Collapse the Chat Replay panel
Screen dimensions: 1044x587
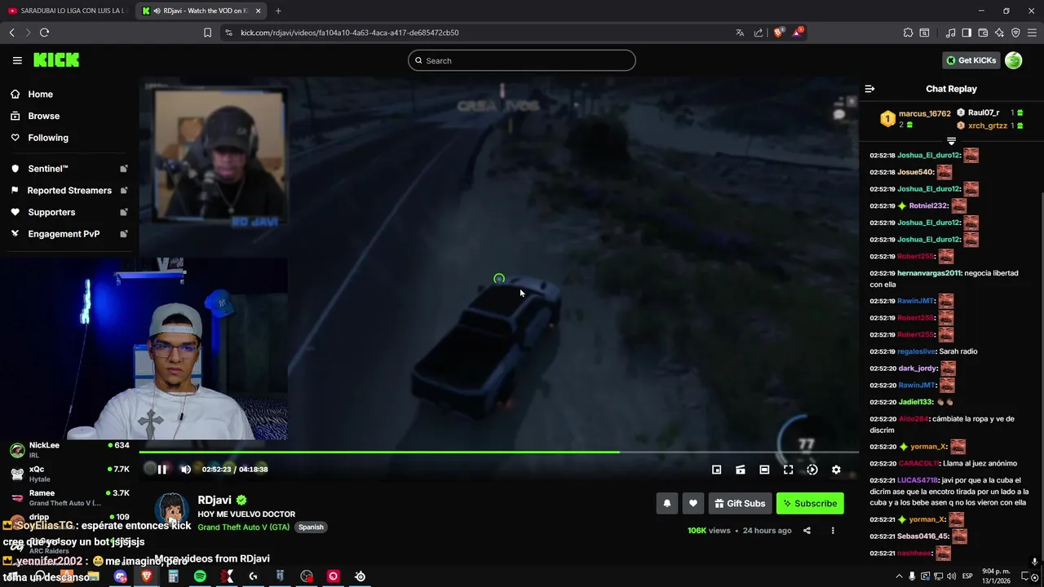[869, 89]
